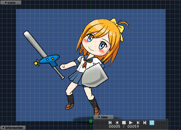The image size is (181, 130).
Task: Click the current frame number 00005
Action: click(x=114, y=127)
